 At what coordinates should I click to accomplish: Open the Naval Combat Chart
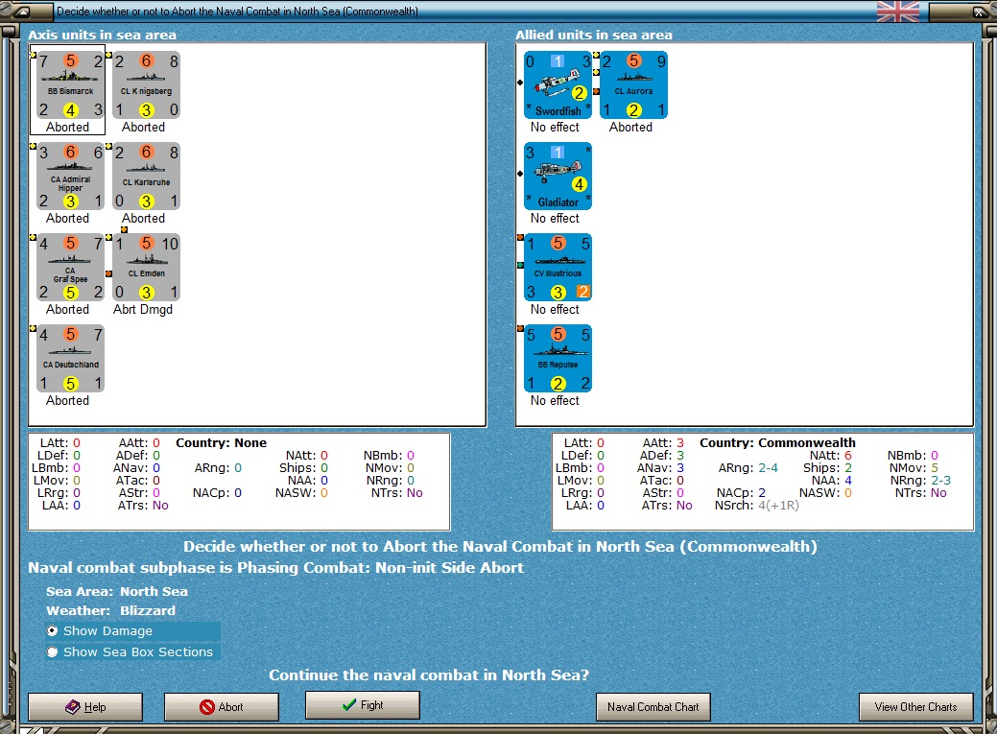[x=653, y=706]
